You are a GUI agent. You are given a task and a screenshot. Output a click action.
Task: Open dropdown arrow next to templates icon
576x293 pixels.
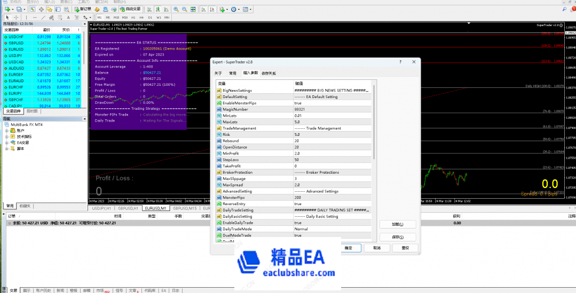click(x=250, y=9)
